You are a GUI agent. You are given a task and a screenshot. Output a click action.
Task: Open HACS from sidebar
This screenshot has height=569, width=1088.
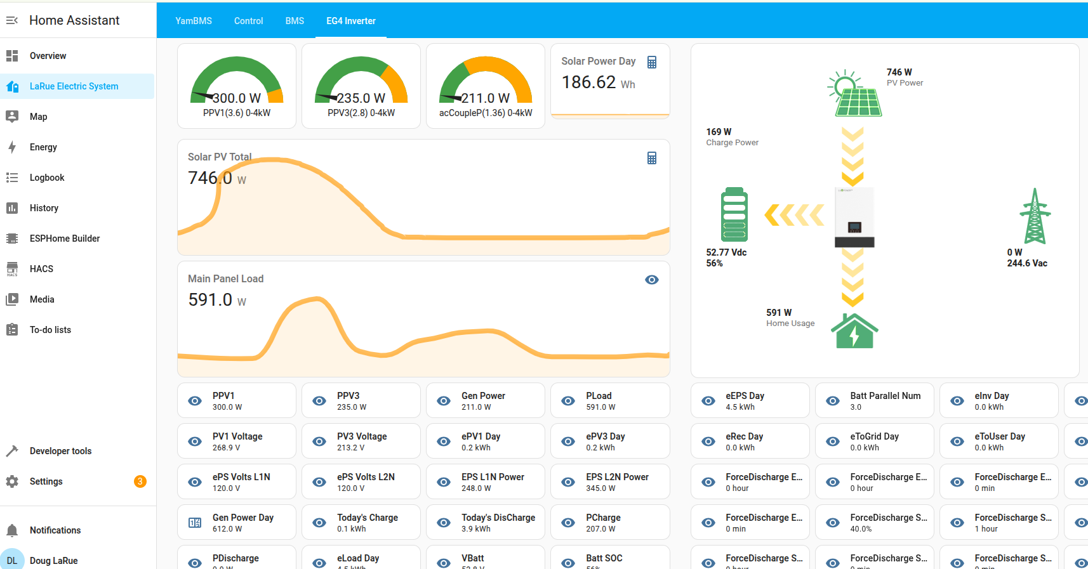coord(77,269)
